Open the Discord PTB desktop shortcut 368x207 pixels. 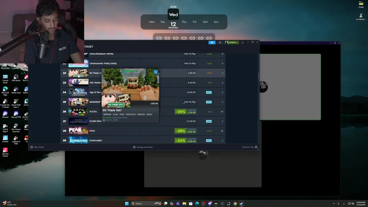tap(16, 115)
